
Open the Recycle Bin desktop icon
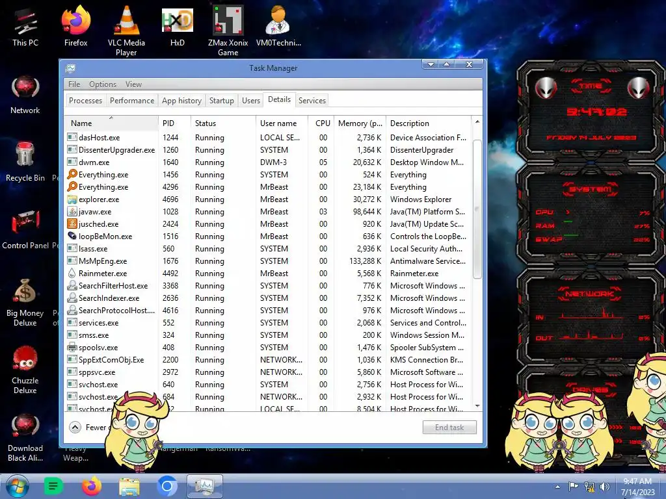[25, 162]
